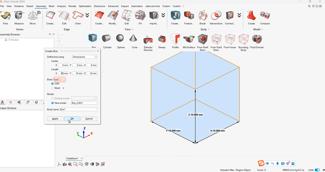
Task: Toggle the Units switch in status bar
Action: (317, 170)
